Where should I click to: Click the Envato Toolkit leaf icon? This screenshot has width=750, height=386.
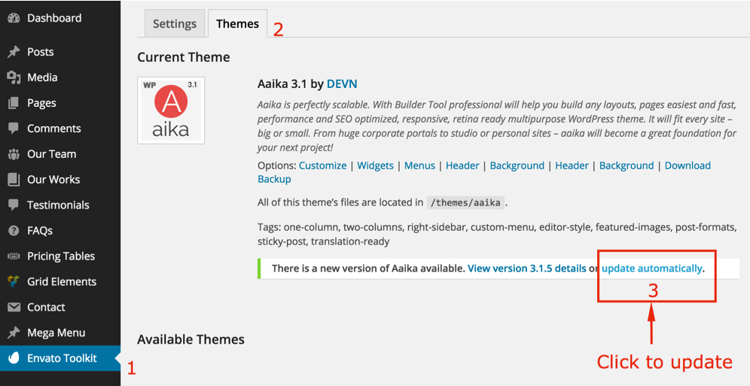[x=14, y=358]
